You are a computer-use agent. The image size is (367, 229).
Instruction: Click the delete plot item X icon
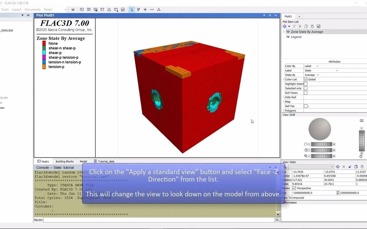pos(300,26)
